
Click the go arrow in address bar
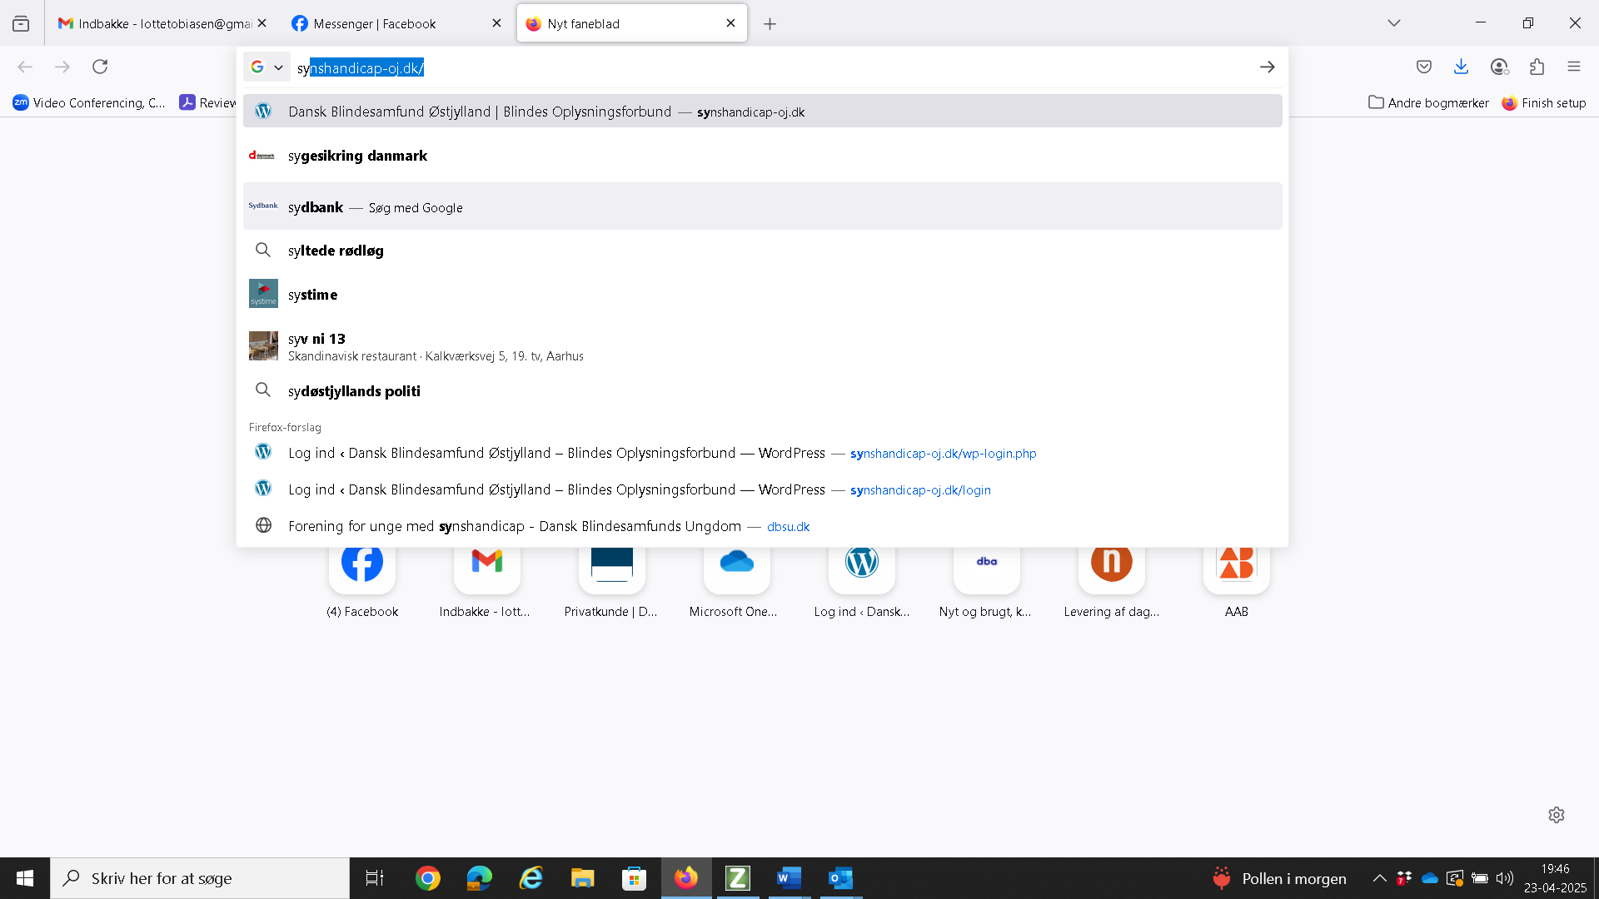point(1267,67)
